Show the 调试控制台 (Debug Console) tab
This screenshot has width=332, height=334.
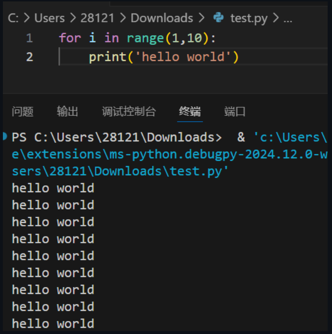click(129, 111)
